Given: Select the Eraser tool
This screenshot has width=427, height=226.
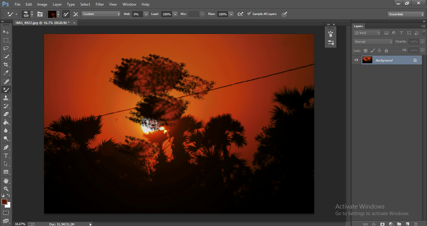Looking at the screenshot, I should point(6,114).
